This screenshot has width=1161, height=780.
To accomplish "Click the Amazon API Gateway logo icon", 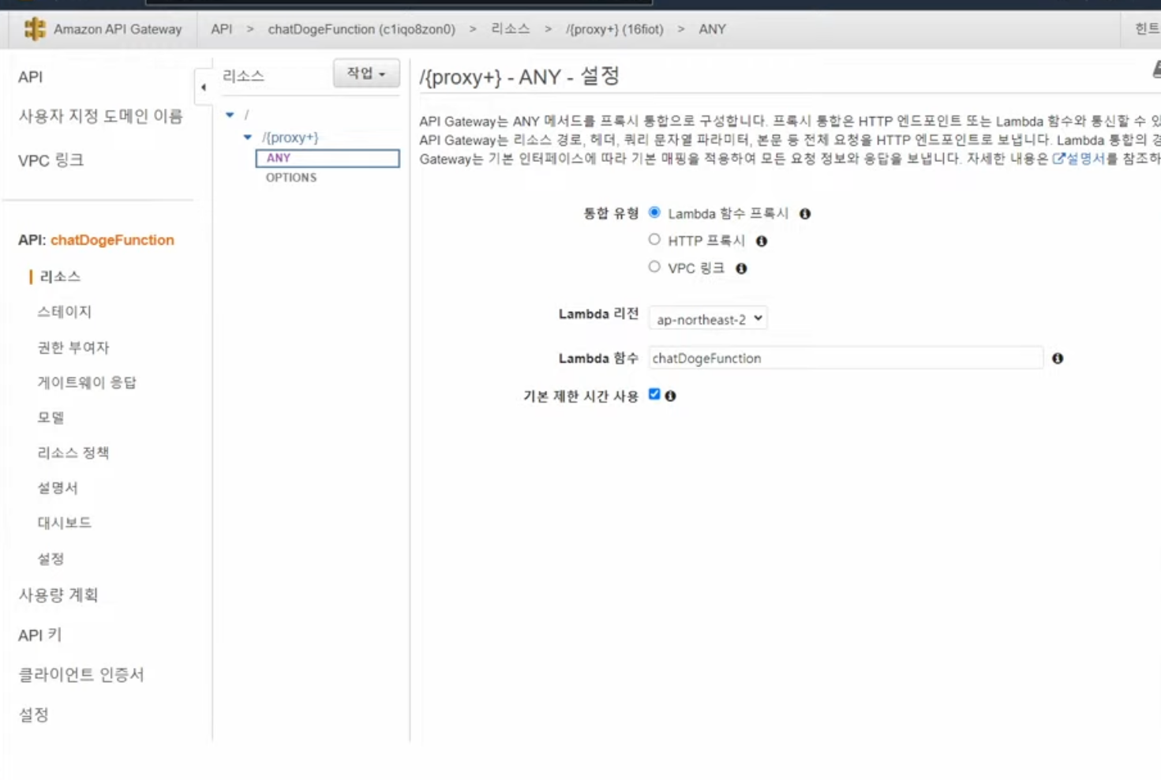I will [35, 29].
